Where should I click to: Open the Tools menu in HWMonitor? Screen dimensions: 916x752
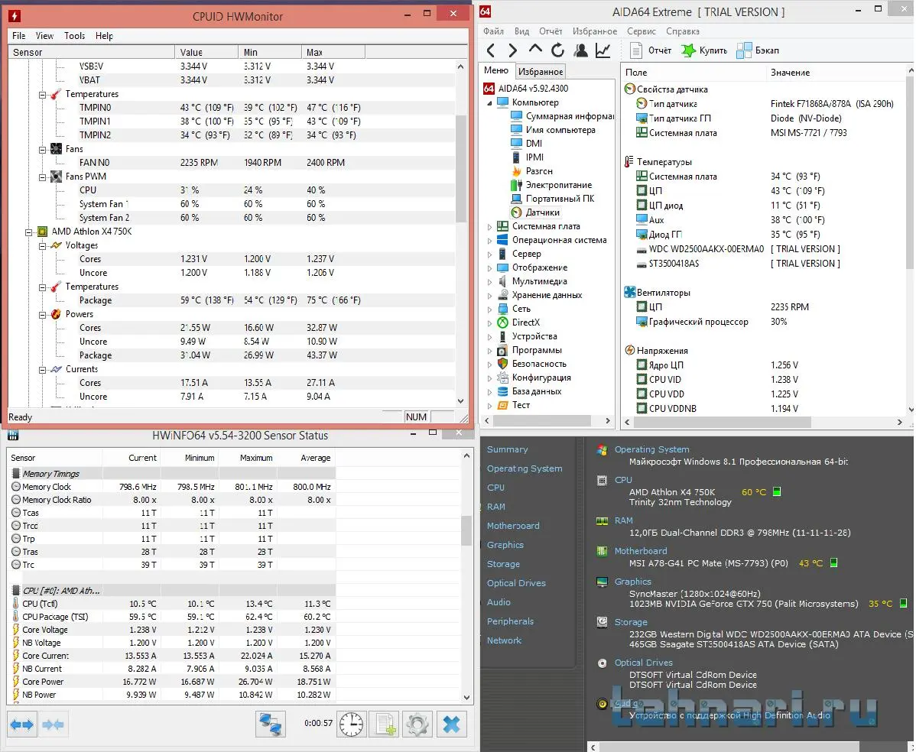pos(74,36)
